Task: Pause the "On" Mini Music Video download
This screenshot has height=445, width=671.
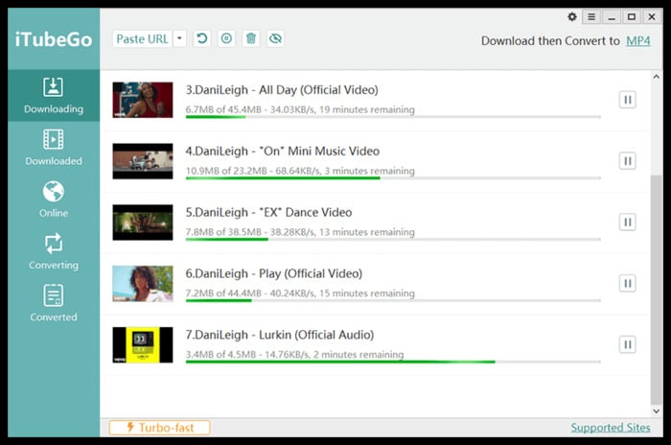Action: pyautogui.click(x=627, y=160)
